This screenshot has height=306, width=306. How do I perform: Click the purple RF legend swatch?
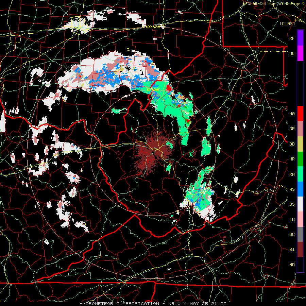point(300,38)
